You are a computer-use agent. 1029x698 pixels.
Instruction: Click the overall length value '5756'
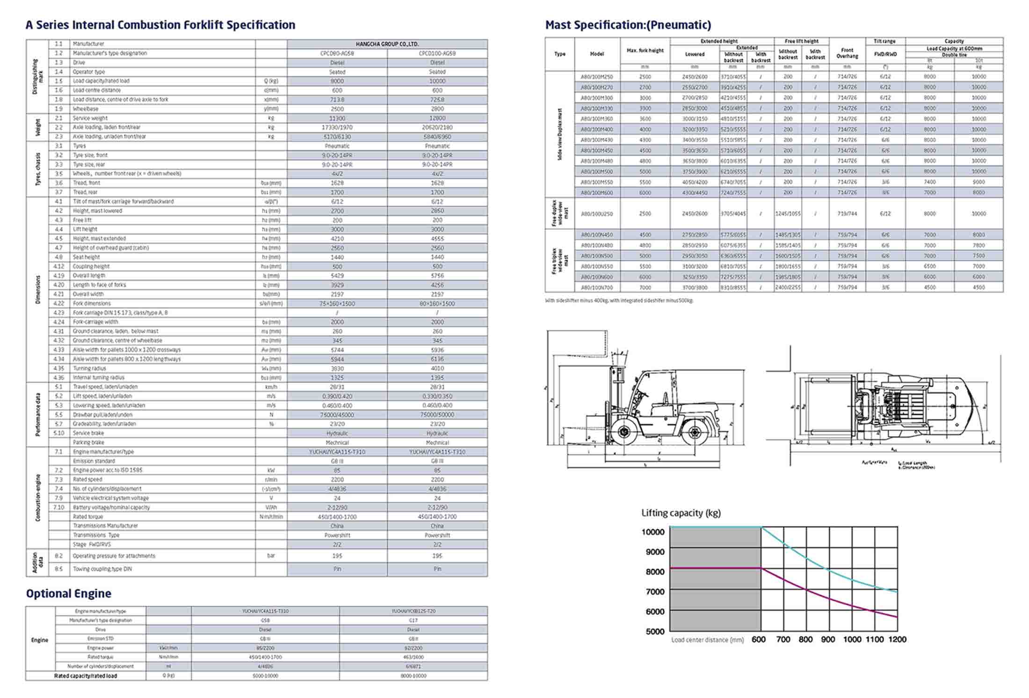[x=437, y=276]
